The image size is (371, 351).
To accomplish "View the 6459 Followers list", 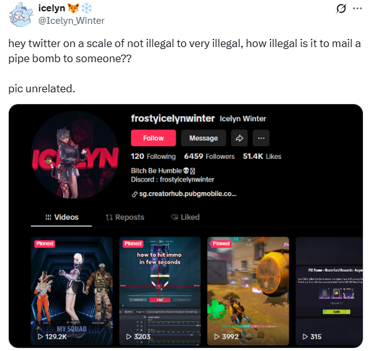I will 209,156.
